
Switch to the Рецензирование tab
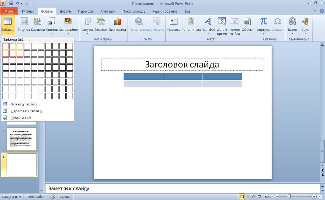point(165,11)
